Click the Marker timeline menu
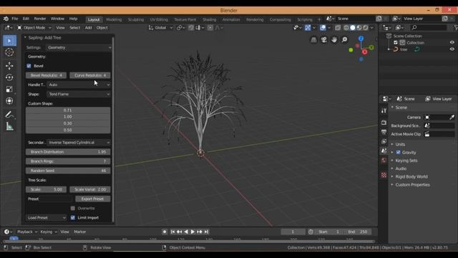The width and height of the screenshot is (458, 258). click(80, 232)
